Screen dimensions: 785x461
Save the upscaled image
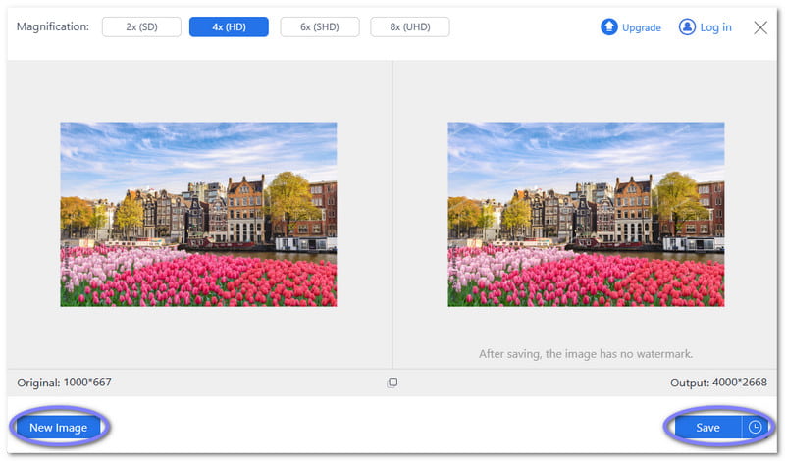coord(707,428)
